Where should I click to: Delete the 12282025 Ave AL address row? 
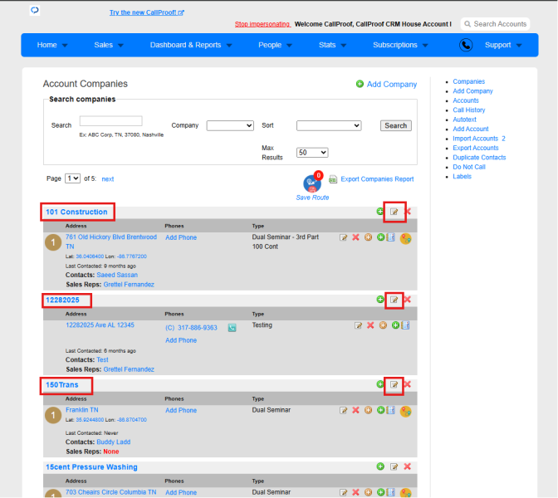(370, 325)
